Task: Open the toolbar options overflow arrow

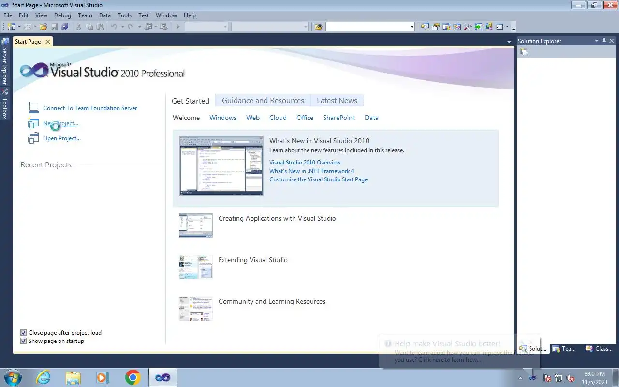Action: pos(514,29)
